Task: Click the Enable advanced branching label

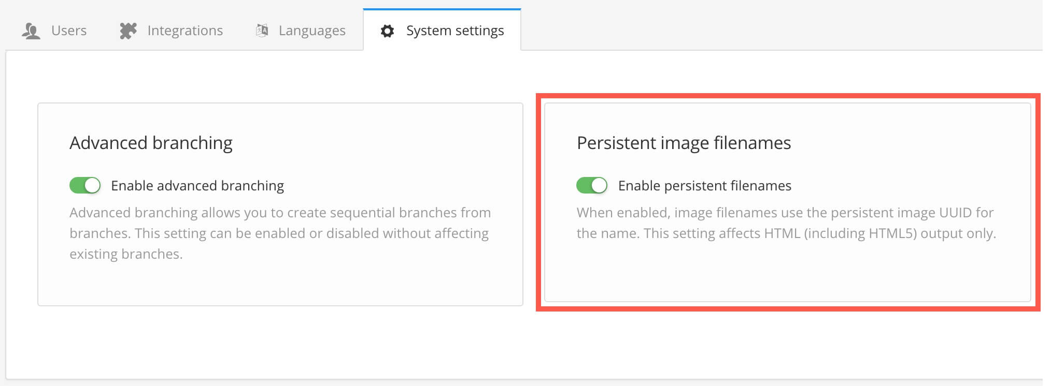Action: [x=197, y=185]
